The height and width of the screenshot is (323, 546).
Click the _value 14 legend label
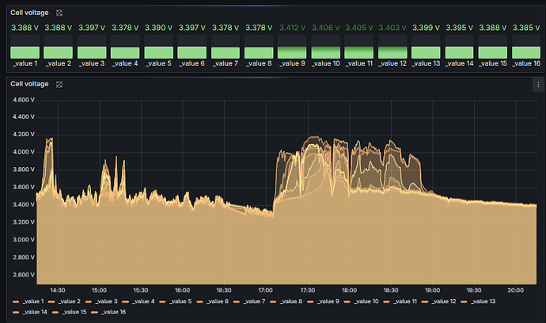36,313
